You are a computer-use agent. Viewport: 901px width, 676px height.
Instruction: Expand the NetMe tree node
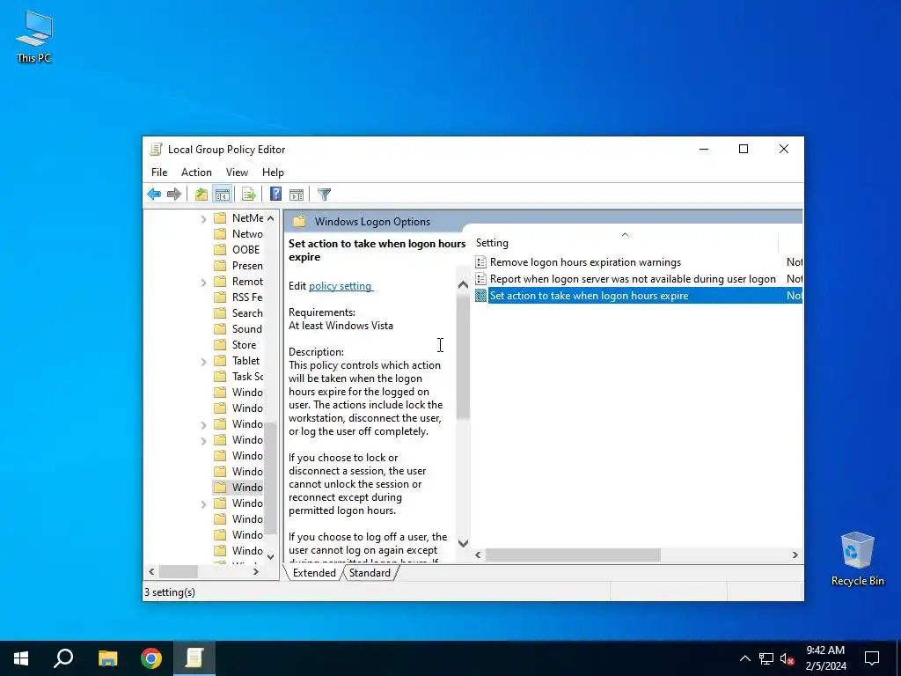203,218
